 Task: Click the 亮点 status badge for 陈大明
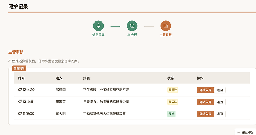(171, 114)
